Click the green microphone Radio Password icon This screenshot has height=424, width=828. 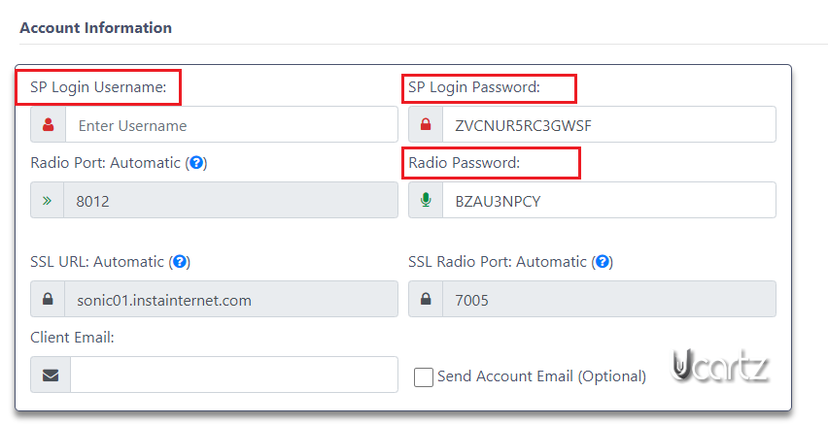[x=426, y=200]
